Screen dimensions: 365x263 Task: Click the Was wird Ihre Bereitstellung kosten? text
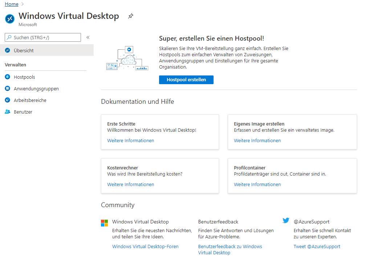coord(145,174)
